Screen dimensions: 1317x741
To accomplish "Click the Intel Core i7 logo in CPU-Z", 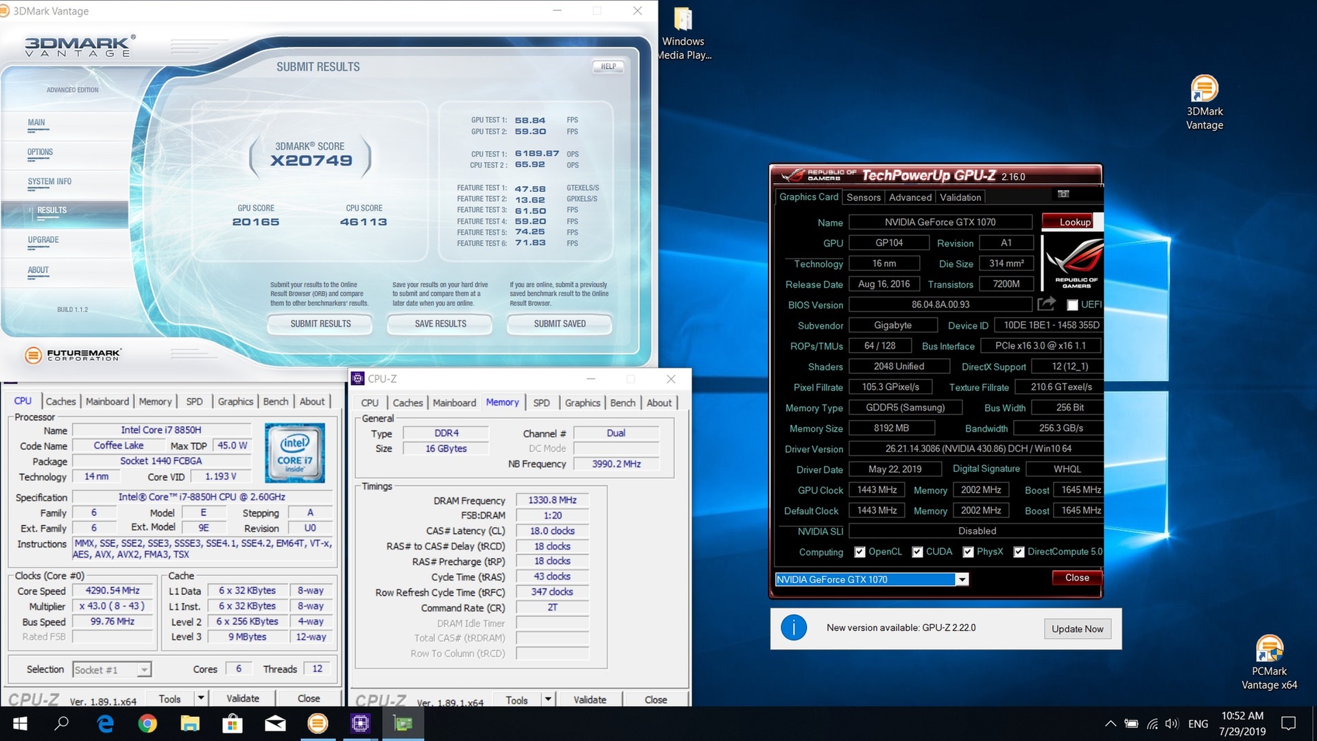I will pos(295,452).
